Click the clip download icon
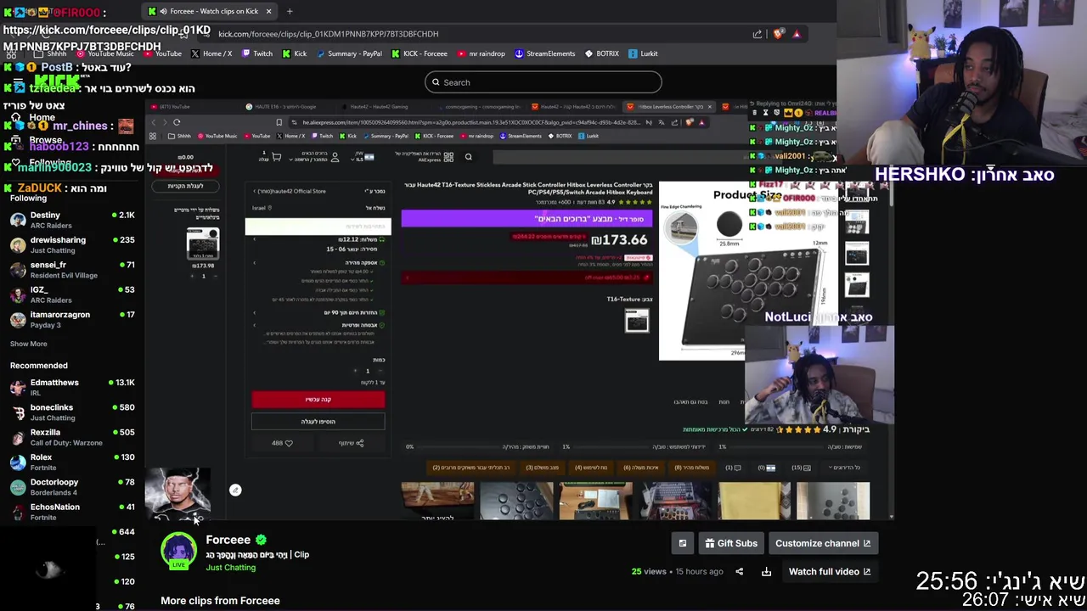The width and height of the screenshot is (1087, 611). point(766,571)
